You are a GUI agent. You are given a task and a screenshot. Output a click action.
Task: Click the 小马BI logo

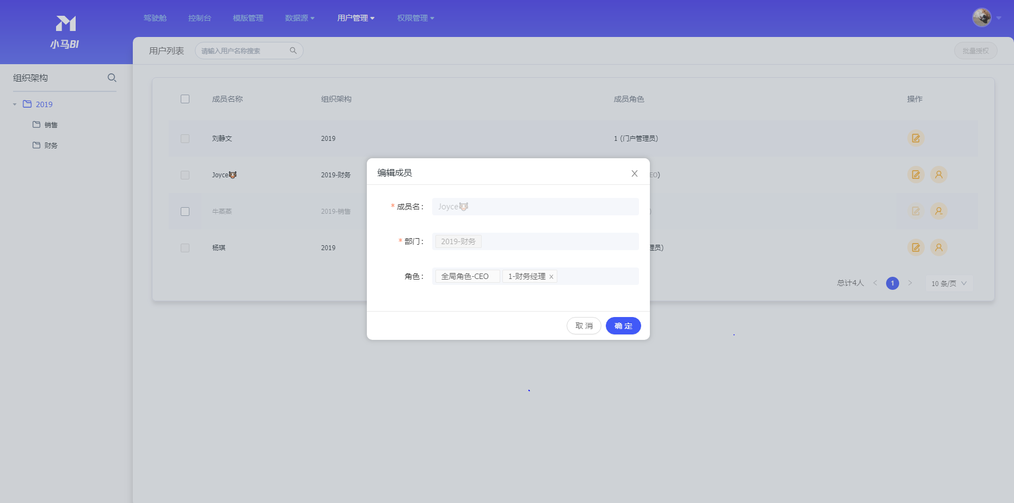[65, 32]
